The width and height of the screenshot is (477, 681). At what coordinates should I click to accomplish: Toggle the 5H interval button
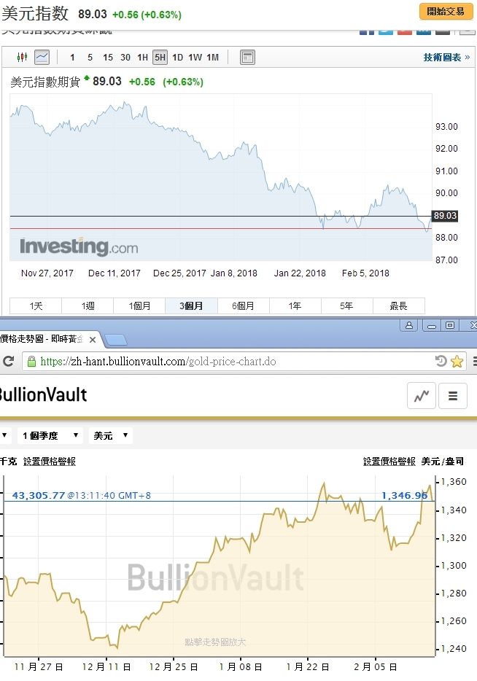click(160, 57)
